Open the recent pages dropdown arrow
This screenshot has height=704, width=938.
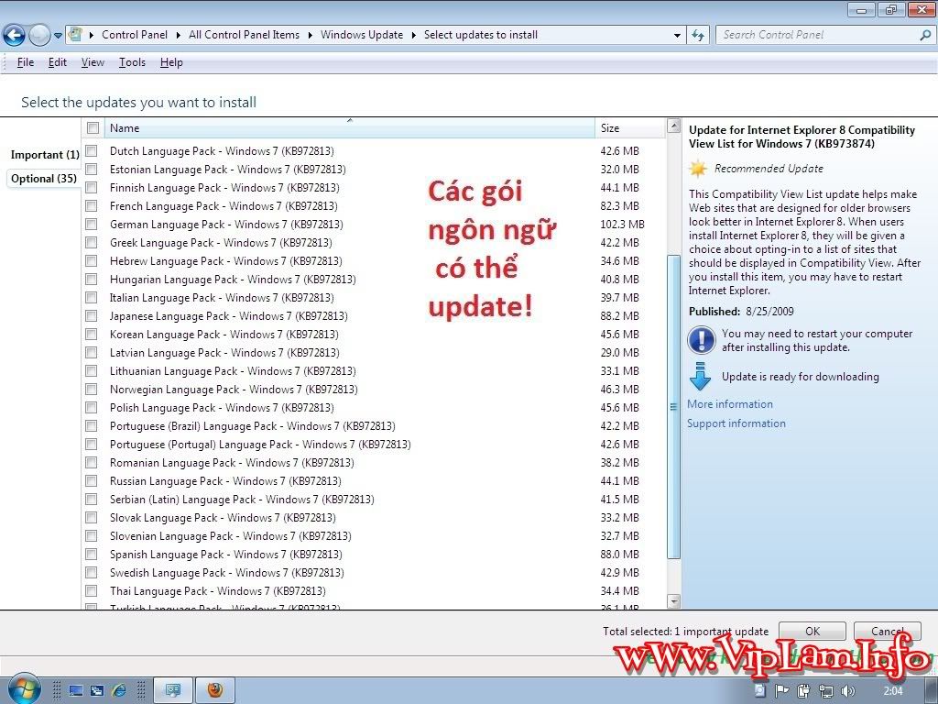click(58, 36)
